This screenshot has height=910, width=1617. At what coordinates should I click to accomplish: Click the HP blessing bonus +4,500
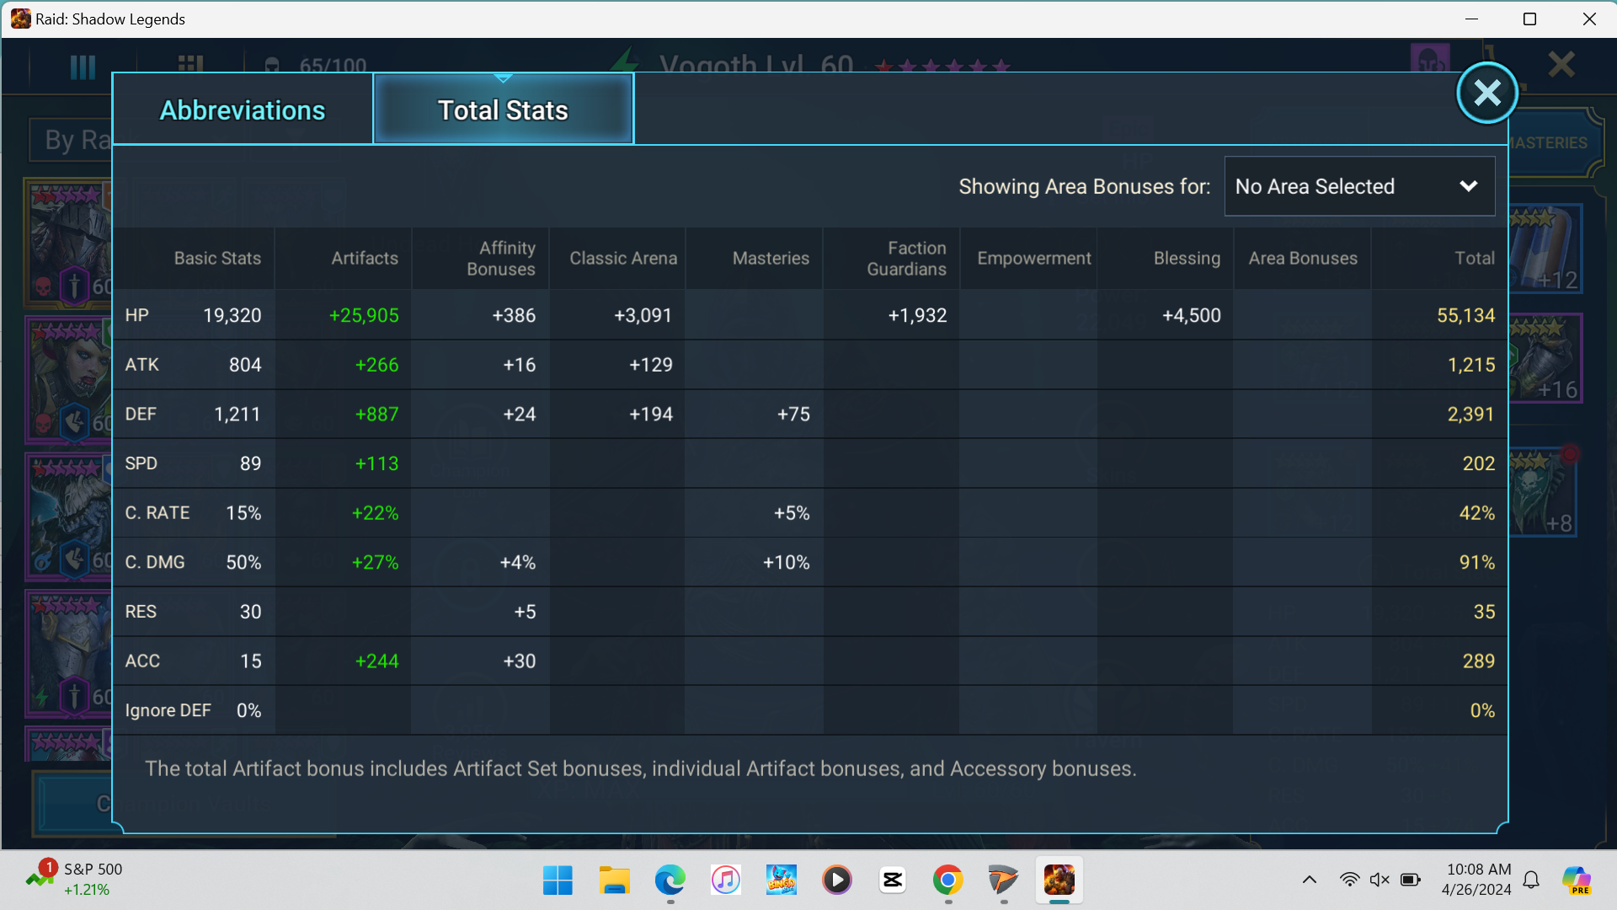(1191, 315)
